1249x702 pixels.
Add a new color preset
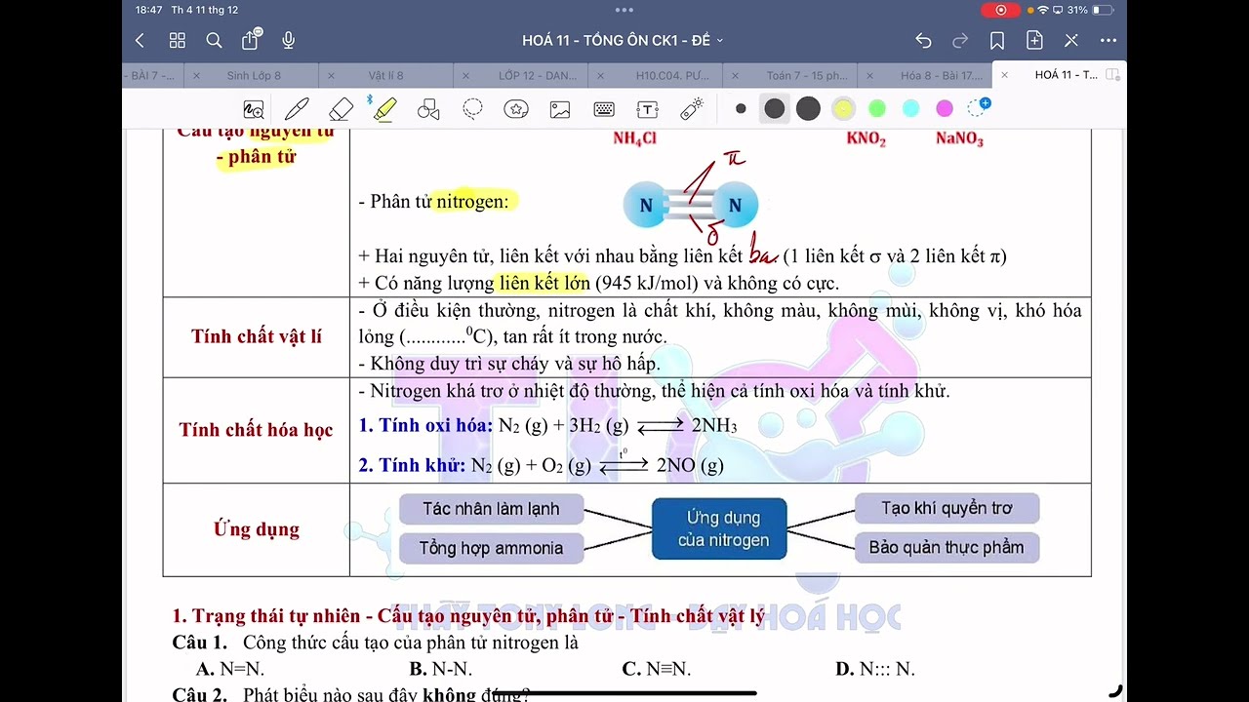click(x=978, y=107)
